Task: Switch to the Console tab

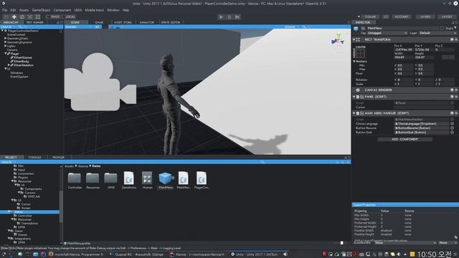Action: [x=35, y=158]
